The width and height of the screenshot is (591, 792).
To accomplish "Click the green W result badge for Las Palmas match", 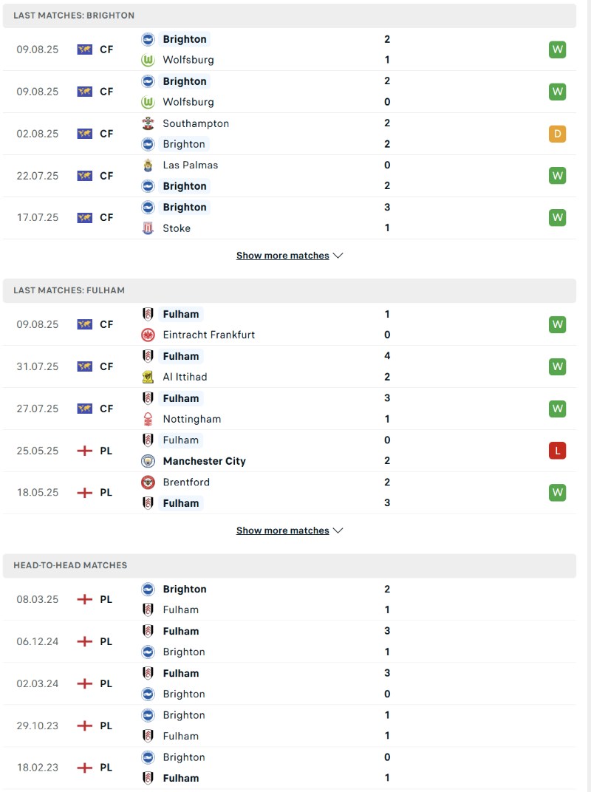I will [x=557, y=176].
